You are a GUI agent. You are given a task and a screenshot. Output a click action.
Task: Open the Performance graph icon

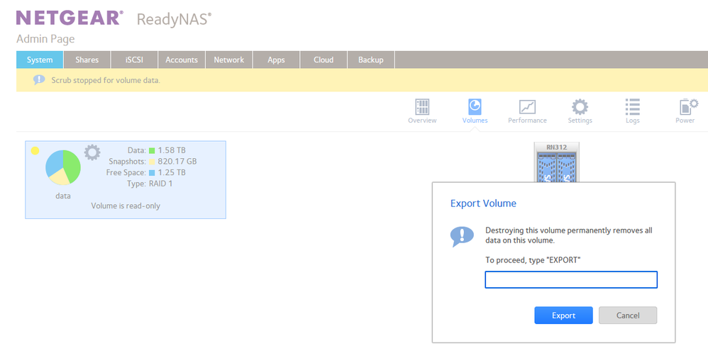pos(527,108)
